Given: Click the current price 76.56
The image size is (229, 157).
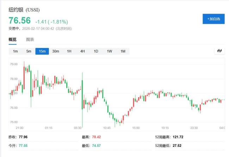Looking at the screenshot, I should 20,20.
